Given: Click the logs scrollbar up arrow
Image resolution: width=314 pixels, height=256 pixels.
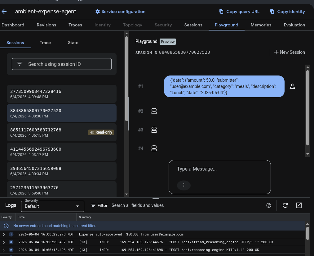Looking at the screenshot, I should click(307, 224).
